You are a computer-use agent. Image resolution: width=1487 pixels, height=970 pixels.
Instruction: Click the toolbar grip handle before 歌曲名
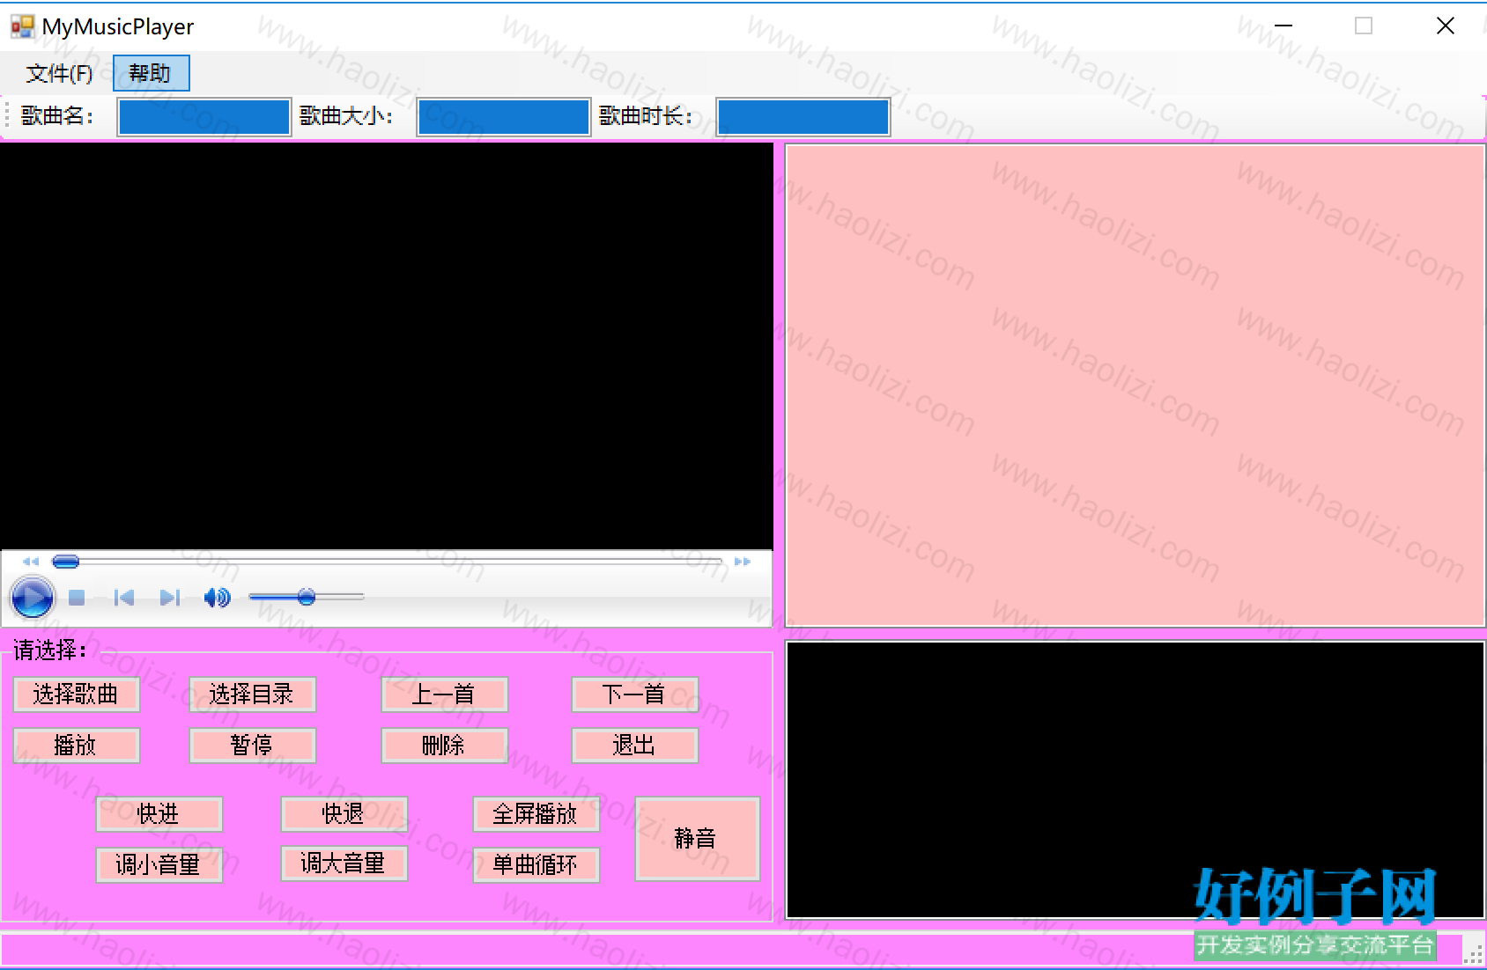[8, 117]
